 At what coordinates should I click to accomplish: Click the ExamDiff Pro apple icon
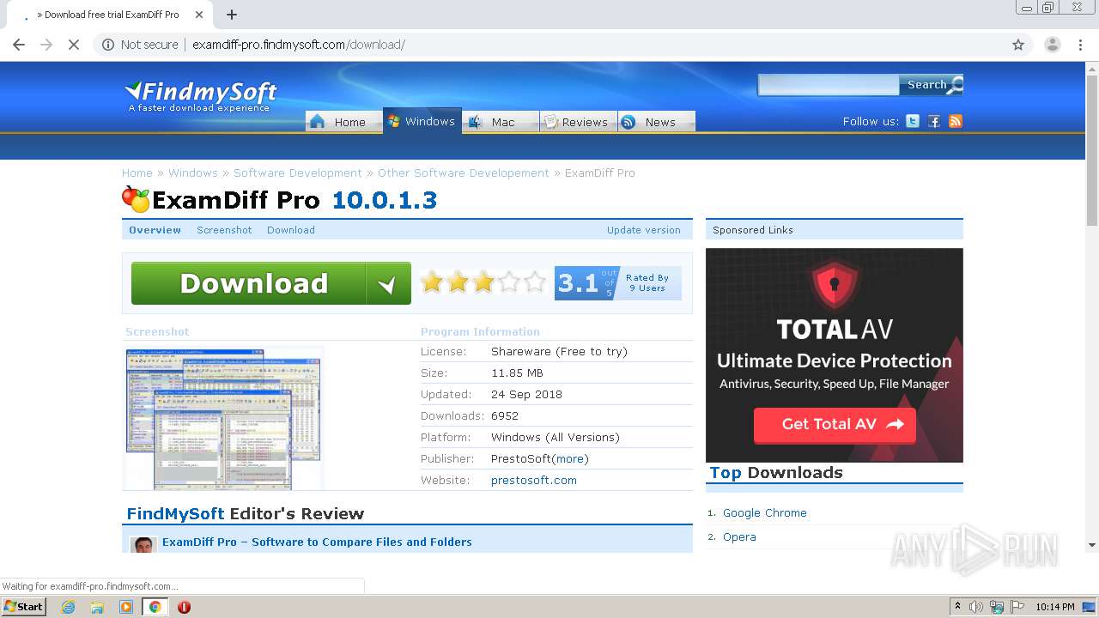[136, 199]
